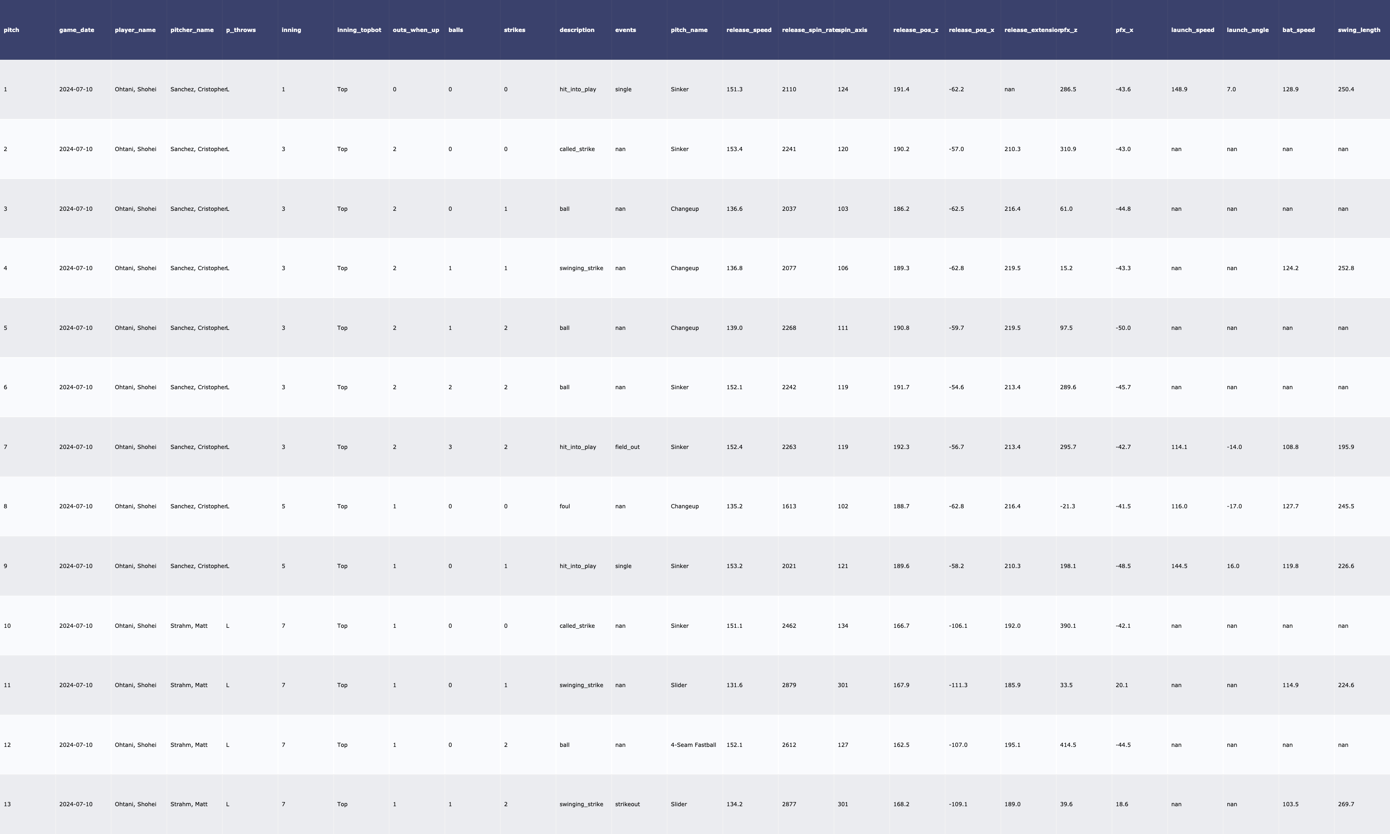The width and height of the screenshot is (1390, 834).
Task: Click the release_speed column header
Action: tap(748, 30)
